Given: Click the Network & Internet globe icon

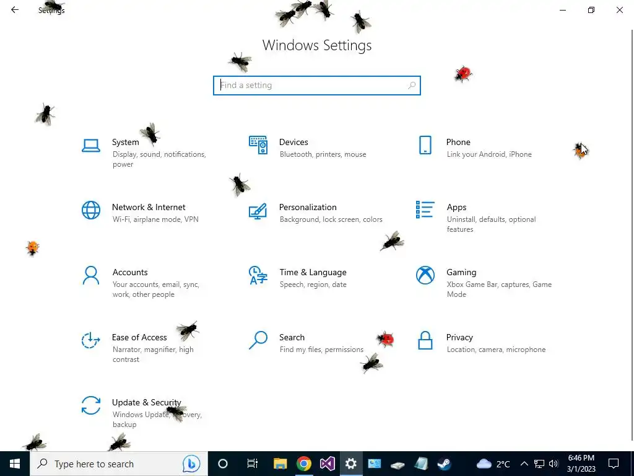Looking at the screenshot, I should click(x=91, y=210).
